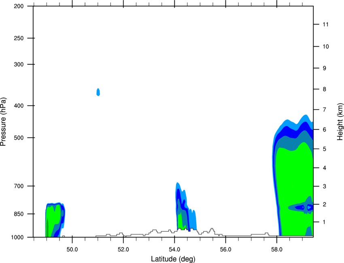344x263 pixels.
Task: Click the 'Latitude (deg)' axis title
Action: coord(173,259)
